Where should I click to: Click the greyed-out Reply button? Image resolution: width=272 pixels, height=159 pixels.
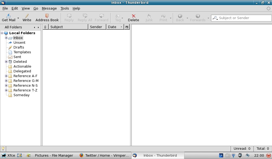69,18
